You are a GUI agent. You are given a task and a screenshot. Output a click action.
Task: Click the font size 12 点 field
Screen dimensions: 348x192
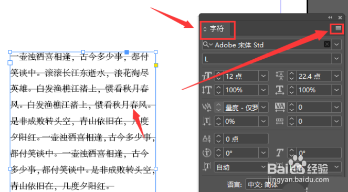coord(240,76)
